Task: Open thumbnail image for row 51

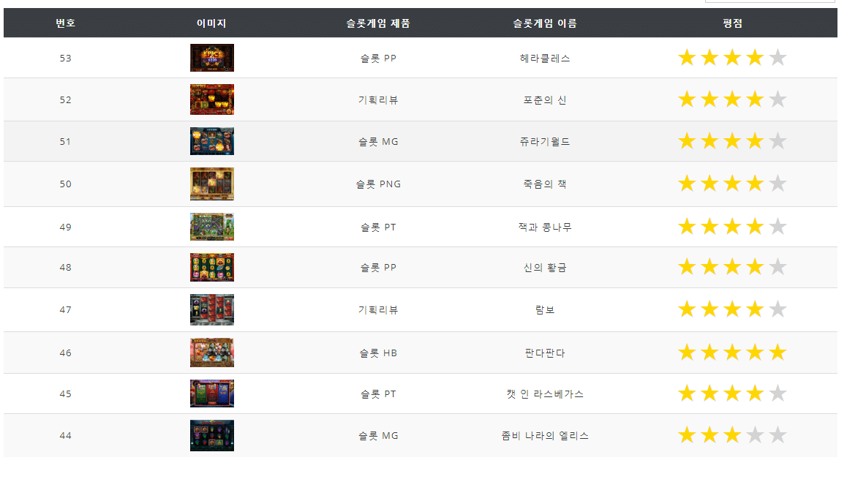Action: click(212, 141)
